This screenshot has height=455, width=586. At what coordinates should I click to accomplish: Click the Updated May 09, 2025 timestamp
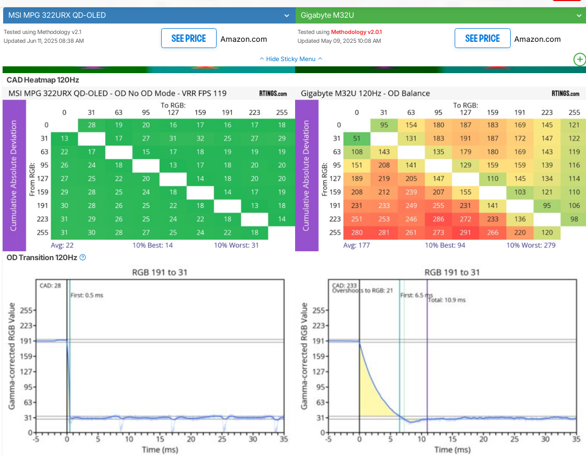click(340, 41)
